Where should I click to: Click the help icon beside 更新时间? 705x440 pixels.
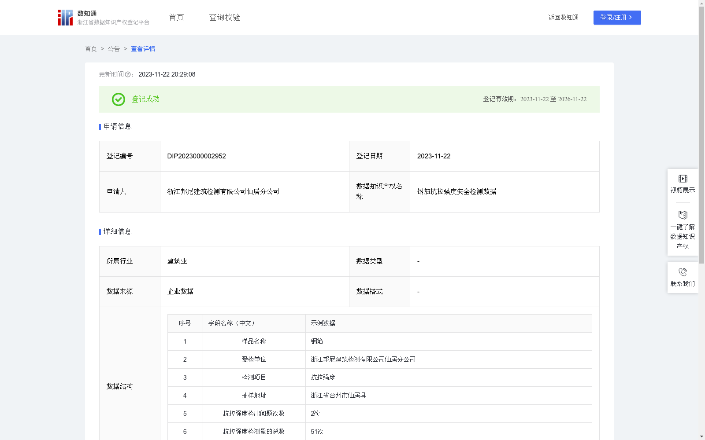[x=128, y=75]
